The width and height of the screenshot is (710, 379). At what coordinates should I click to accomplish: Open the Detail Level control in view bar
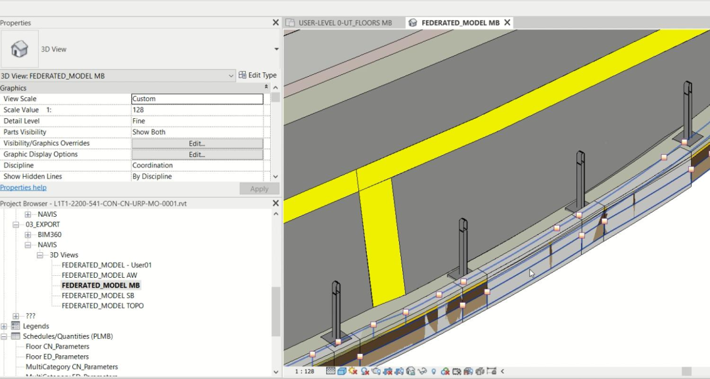coord(331,371)
